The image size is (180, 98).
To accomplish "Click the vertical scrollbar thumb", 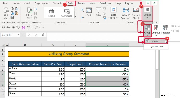I will 157,59.
